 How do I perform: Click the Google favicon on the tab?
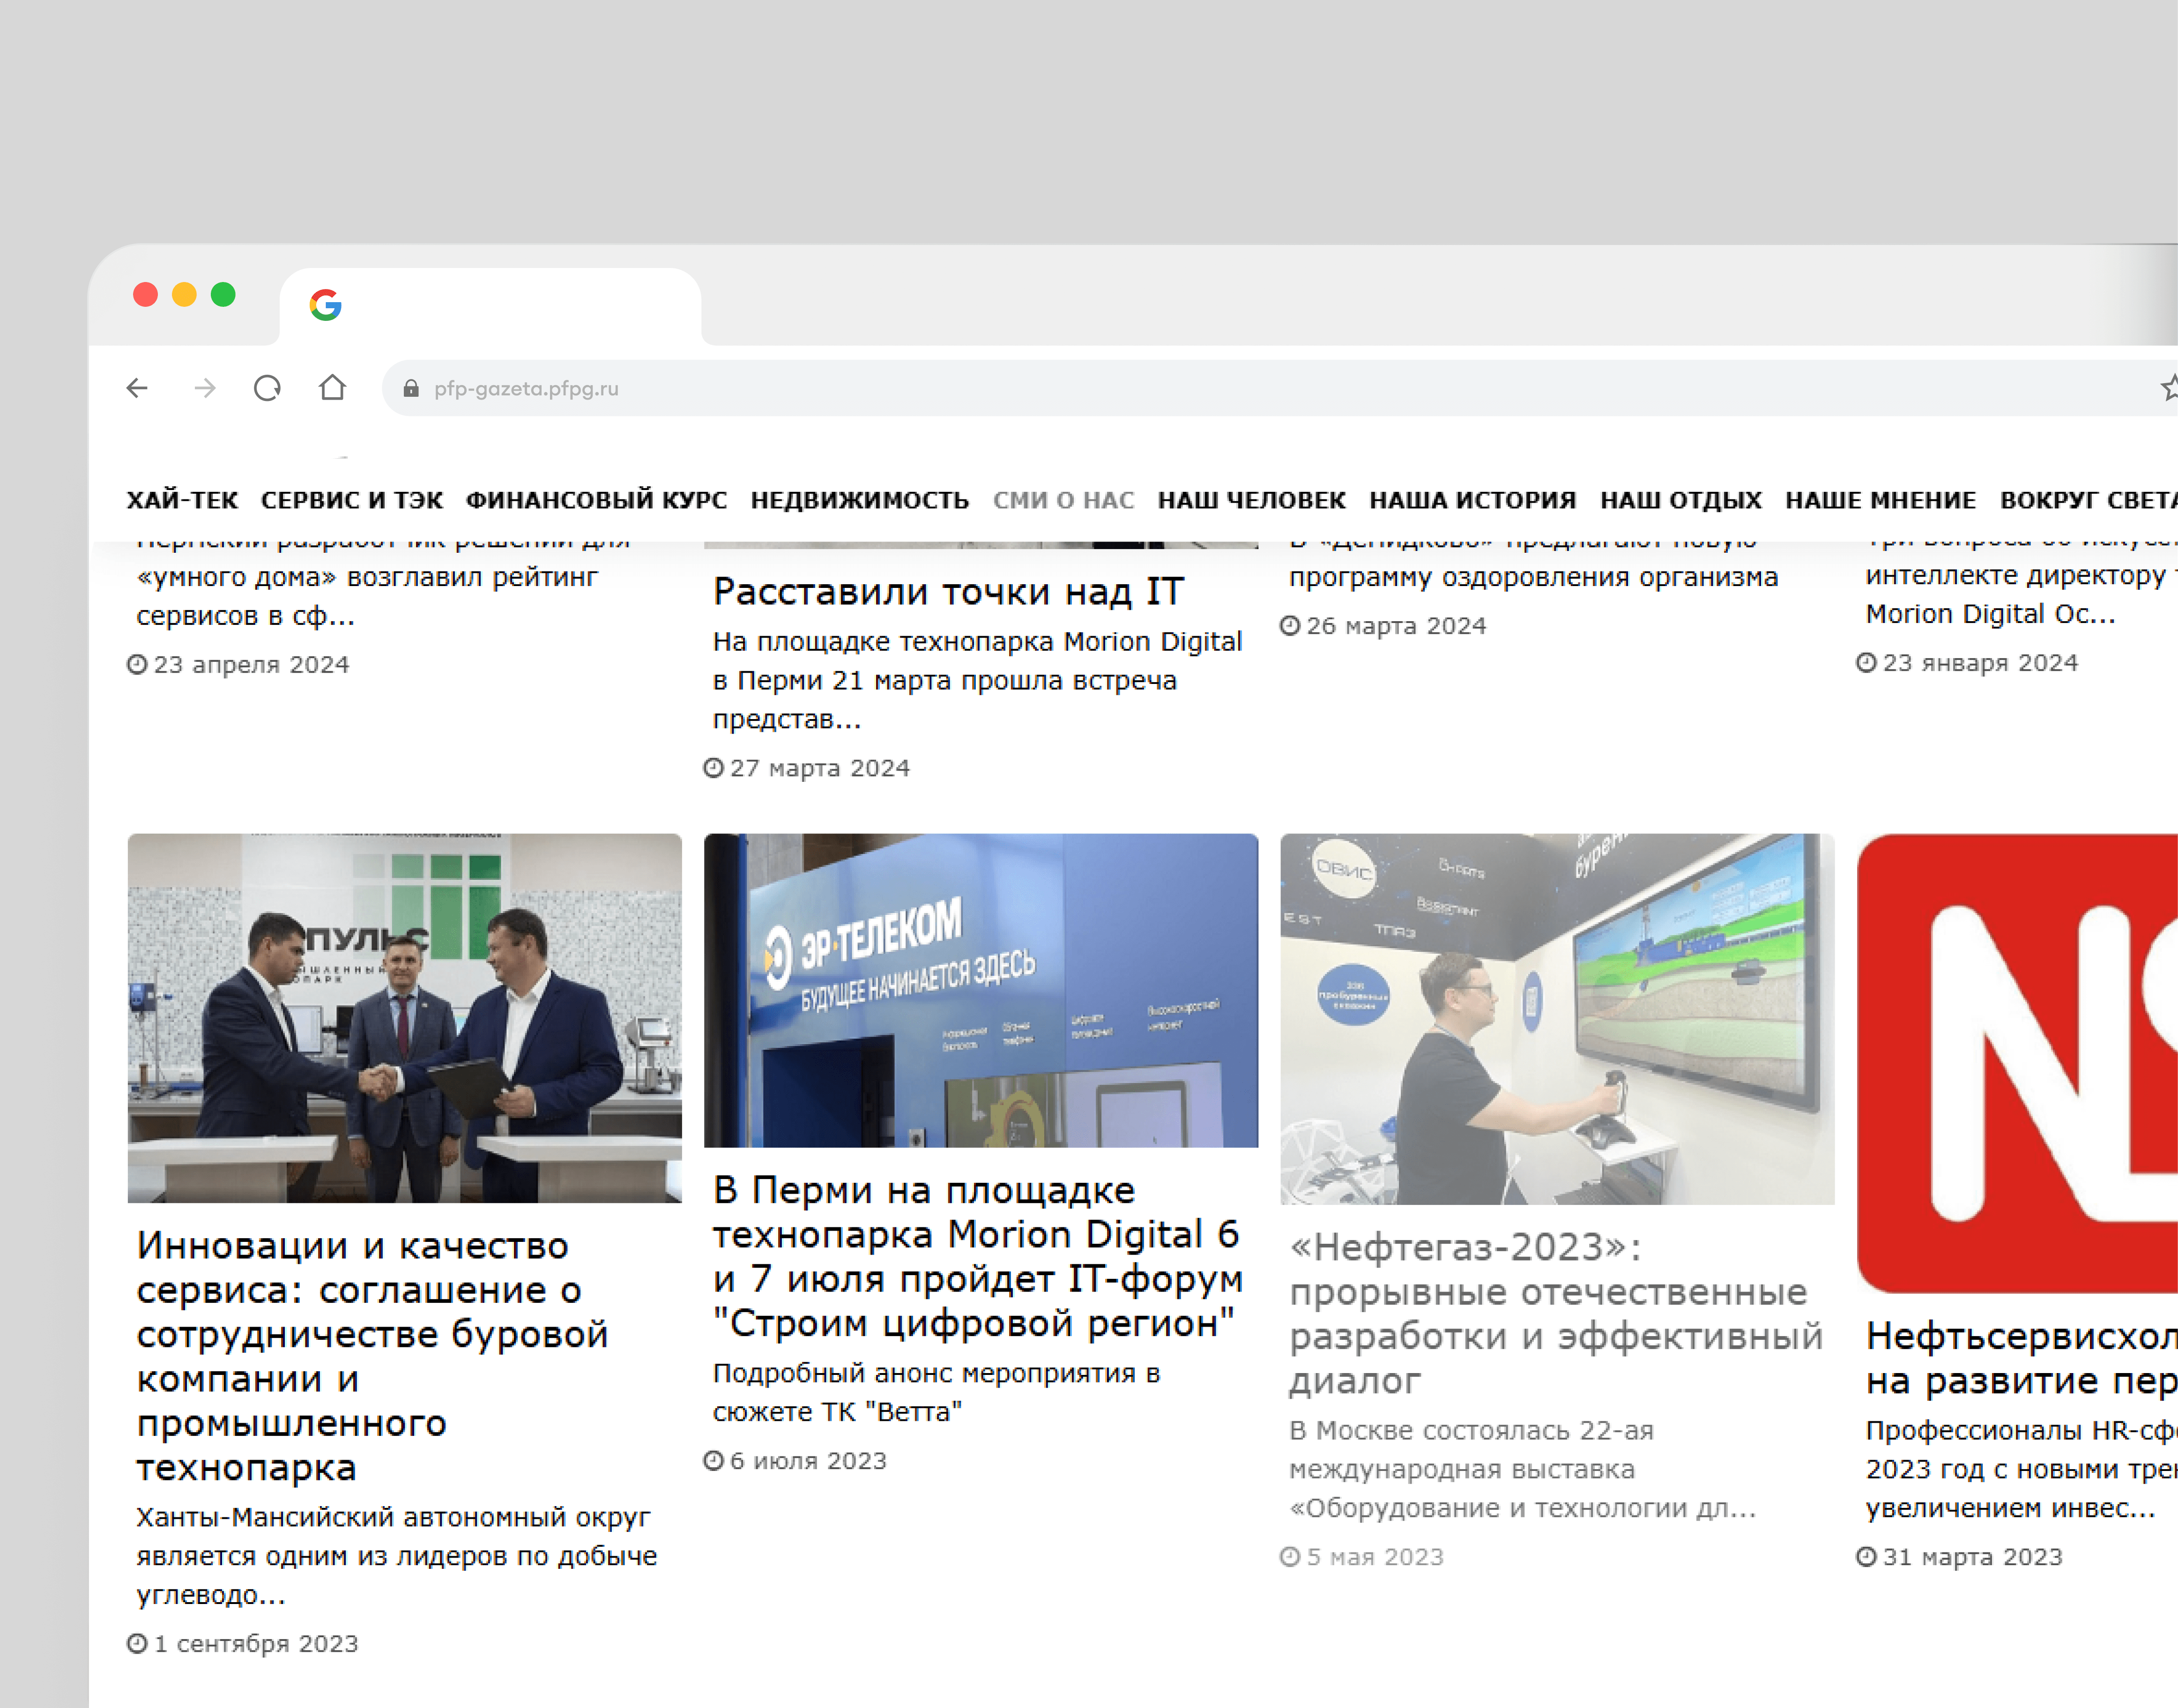point(326,305)
